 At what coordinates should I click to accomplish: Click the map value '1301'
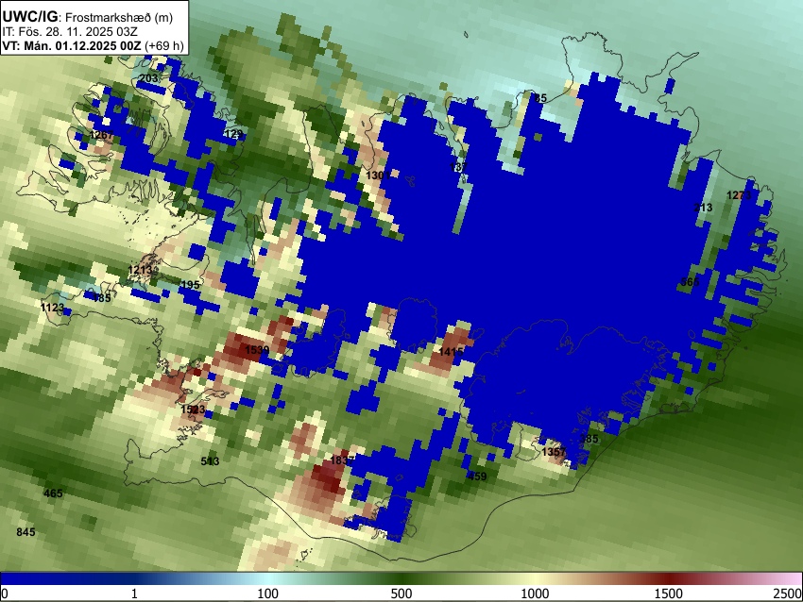378,176
